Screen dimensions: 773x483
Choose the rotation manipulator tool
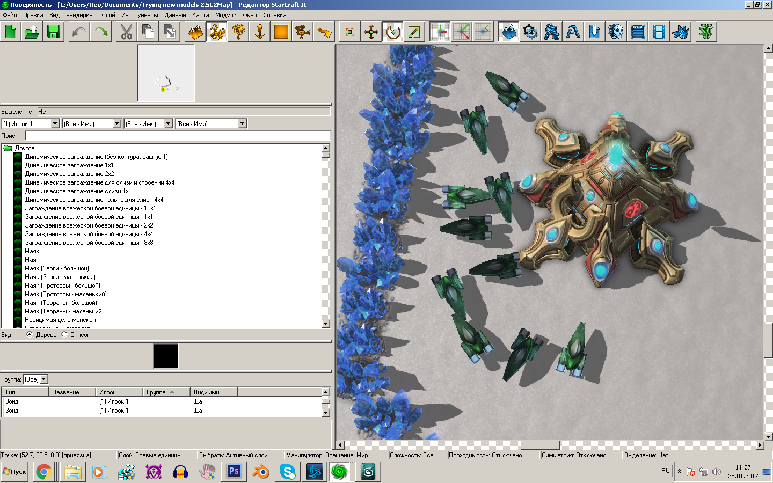pyautogui.click(x=393, y=32)
